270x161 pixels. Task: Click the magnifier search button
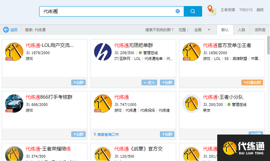click(193, 11)
